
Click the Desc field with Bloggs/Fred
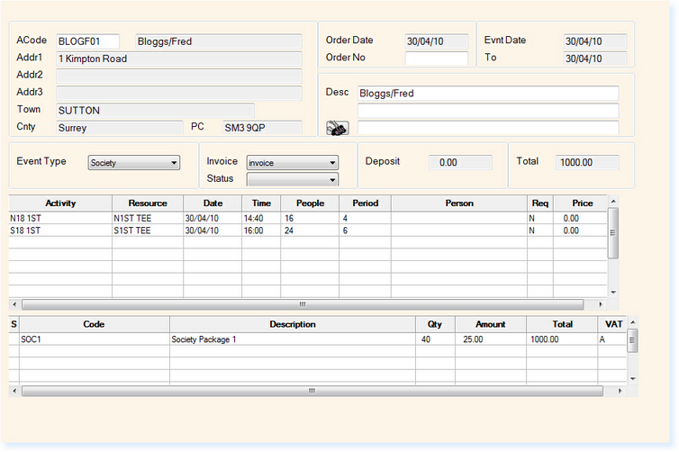[487, 94]
